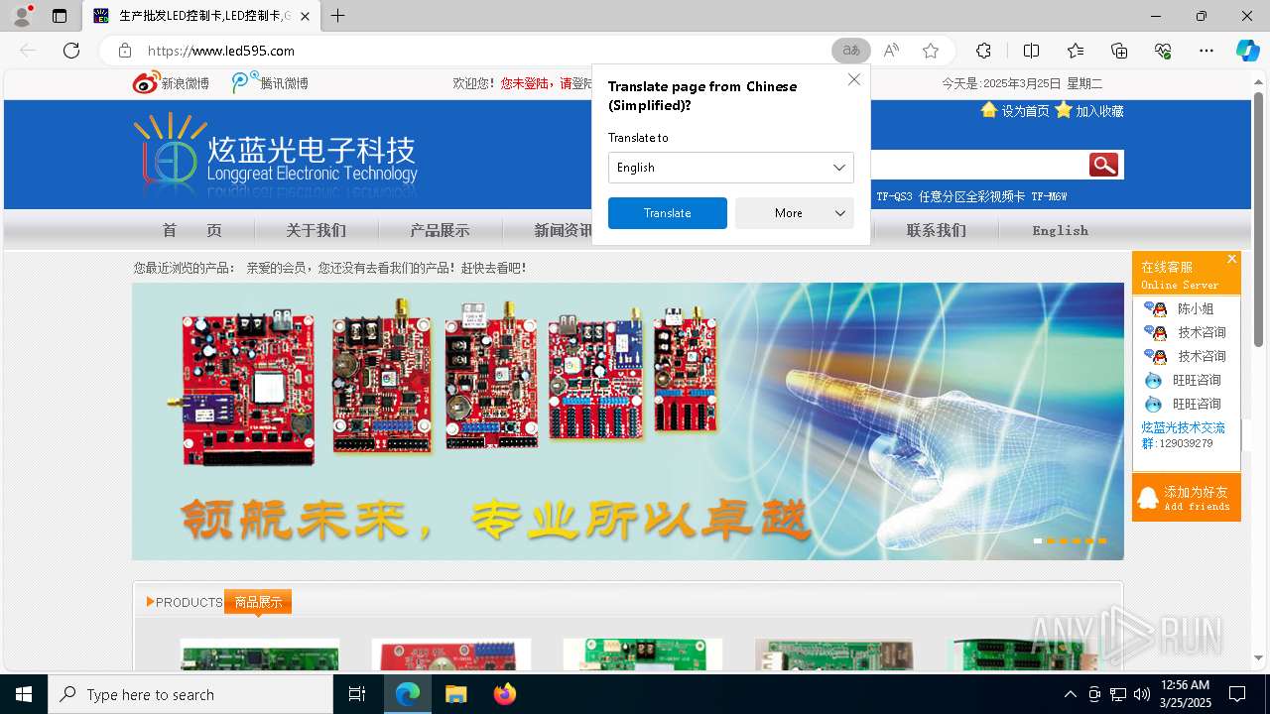Open the volume speaker tray icon
Image resolution: width=1270 pixels, height=714 pixels.
[x=1142, y=694]
